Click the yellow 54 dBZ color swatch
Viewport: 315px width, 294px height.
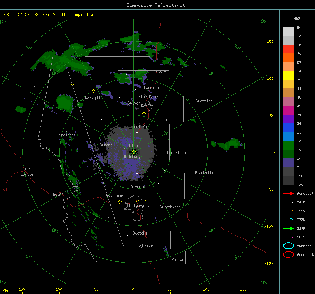(x=288, y=75)
